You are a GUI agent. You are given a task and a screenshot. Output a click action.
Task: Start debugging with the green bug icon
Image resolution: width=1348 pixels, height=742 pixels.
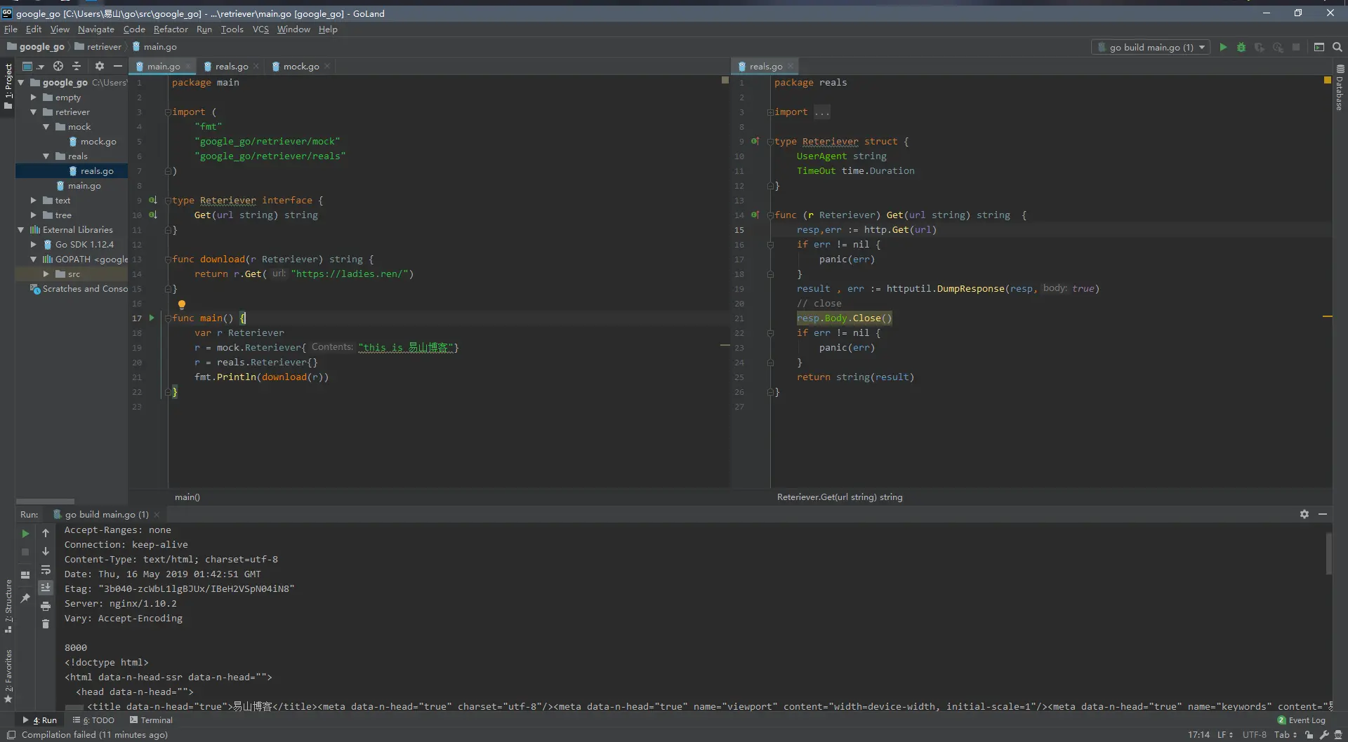click(1241, 47)
